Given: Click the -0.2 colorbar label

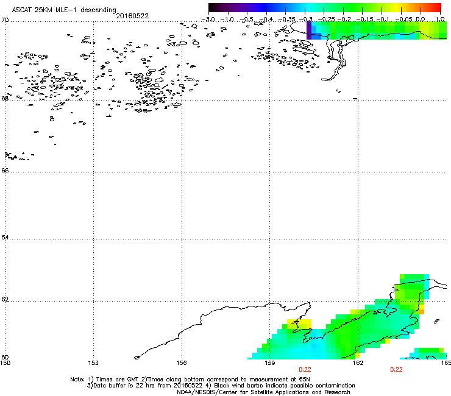Looking at the screenshot, I should coord(344,19).
